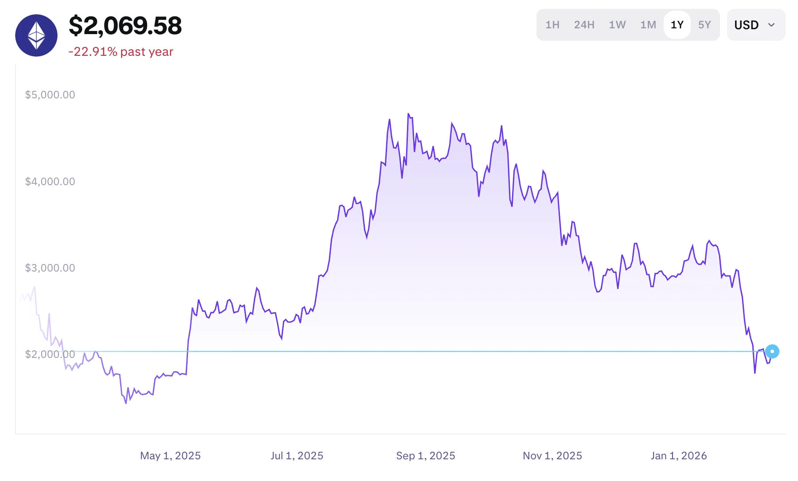Click the -22.91% past year label
The height and width of the screenshot is (481, 798).
coord(121,52)
